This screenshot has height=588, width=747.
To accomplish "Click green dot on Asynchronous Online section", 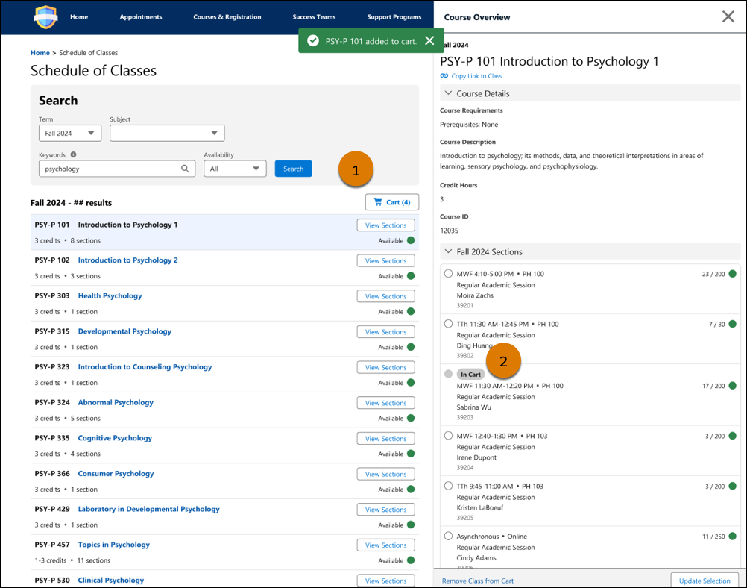I will point(732,536).
